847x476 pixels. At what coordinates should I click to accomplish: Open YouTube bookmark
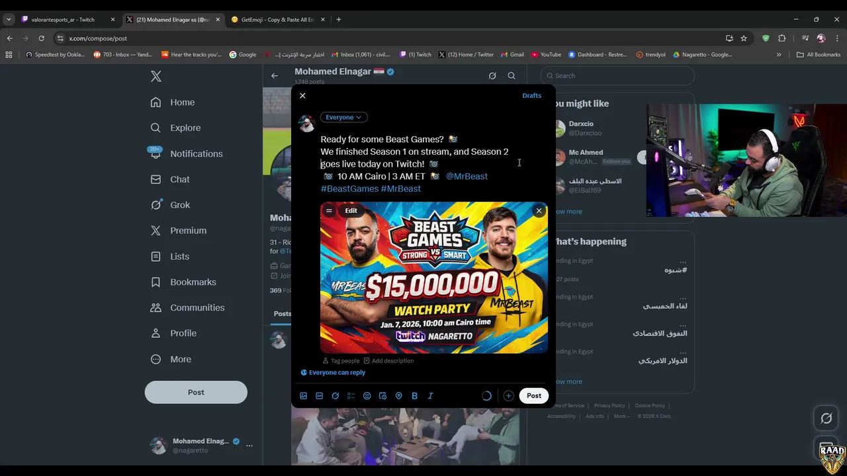pyautogui.click(x=545, y=55)
